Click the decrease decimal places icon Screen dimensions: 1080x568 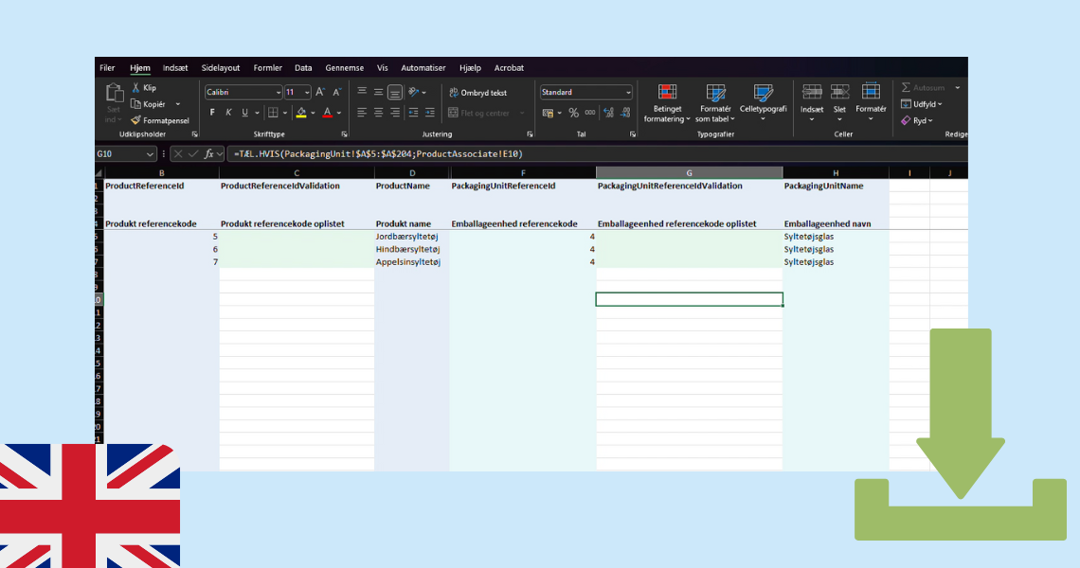625,113
